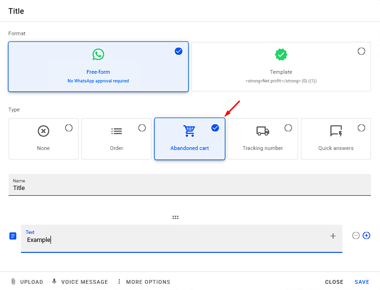This screenshot has width=380, height=290.
Task: Click the None crossed-circle icon
Action: click(43, 131)
